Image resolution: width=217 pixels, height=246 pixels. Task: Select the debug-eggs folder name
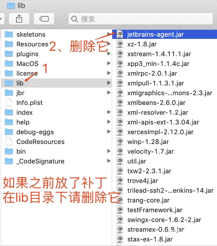[35, 132]
